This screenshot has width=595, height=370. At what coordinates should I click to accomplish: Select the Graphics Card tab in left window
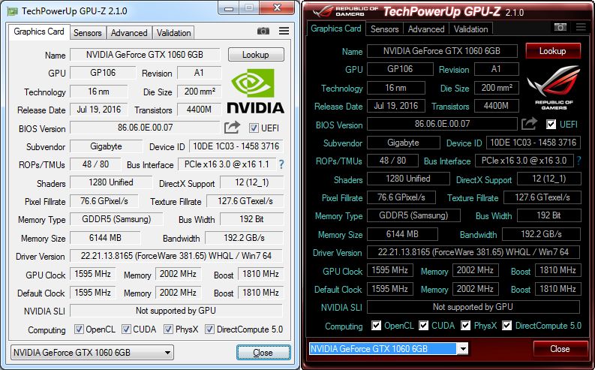pyautogui.click(x=39, y=32)
